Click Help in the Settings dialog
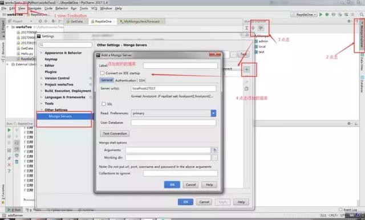Viewport: 365px width, 220px height. tap(241, 202)
